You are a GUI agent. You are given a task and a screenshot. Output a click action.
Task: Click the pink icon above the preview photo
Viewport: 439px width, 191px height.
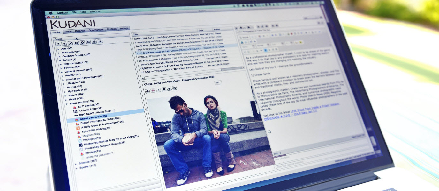point(153,90)
